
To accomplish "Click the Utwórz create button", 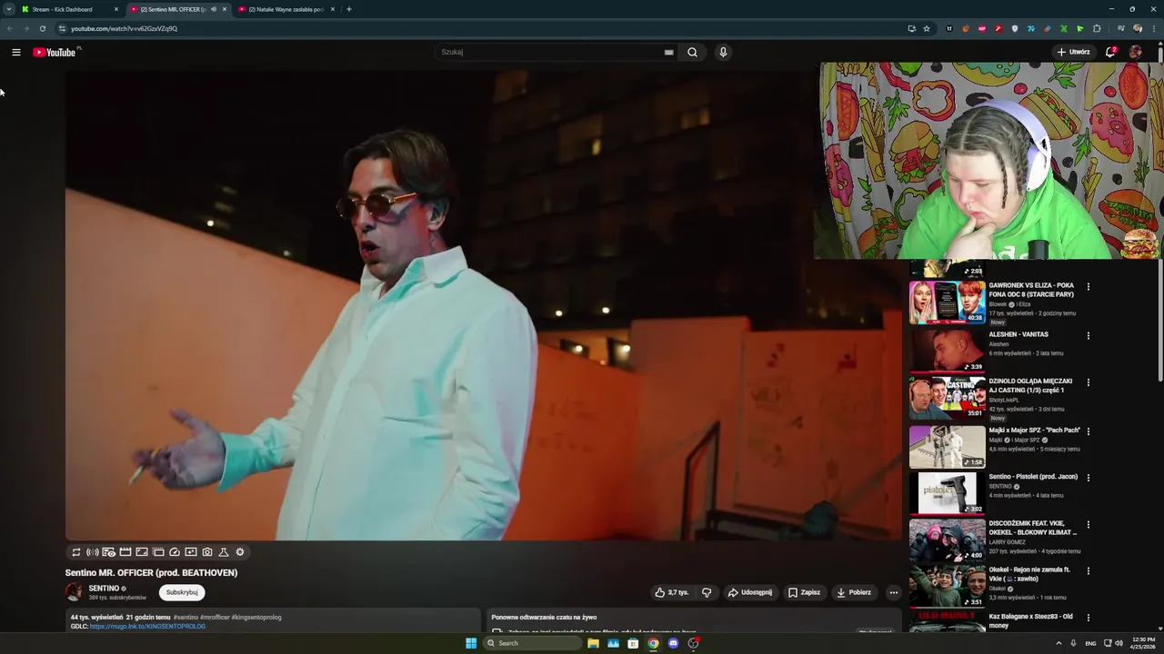I will click(1074, 52).
